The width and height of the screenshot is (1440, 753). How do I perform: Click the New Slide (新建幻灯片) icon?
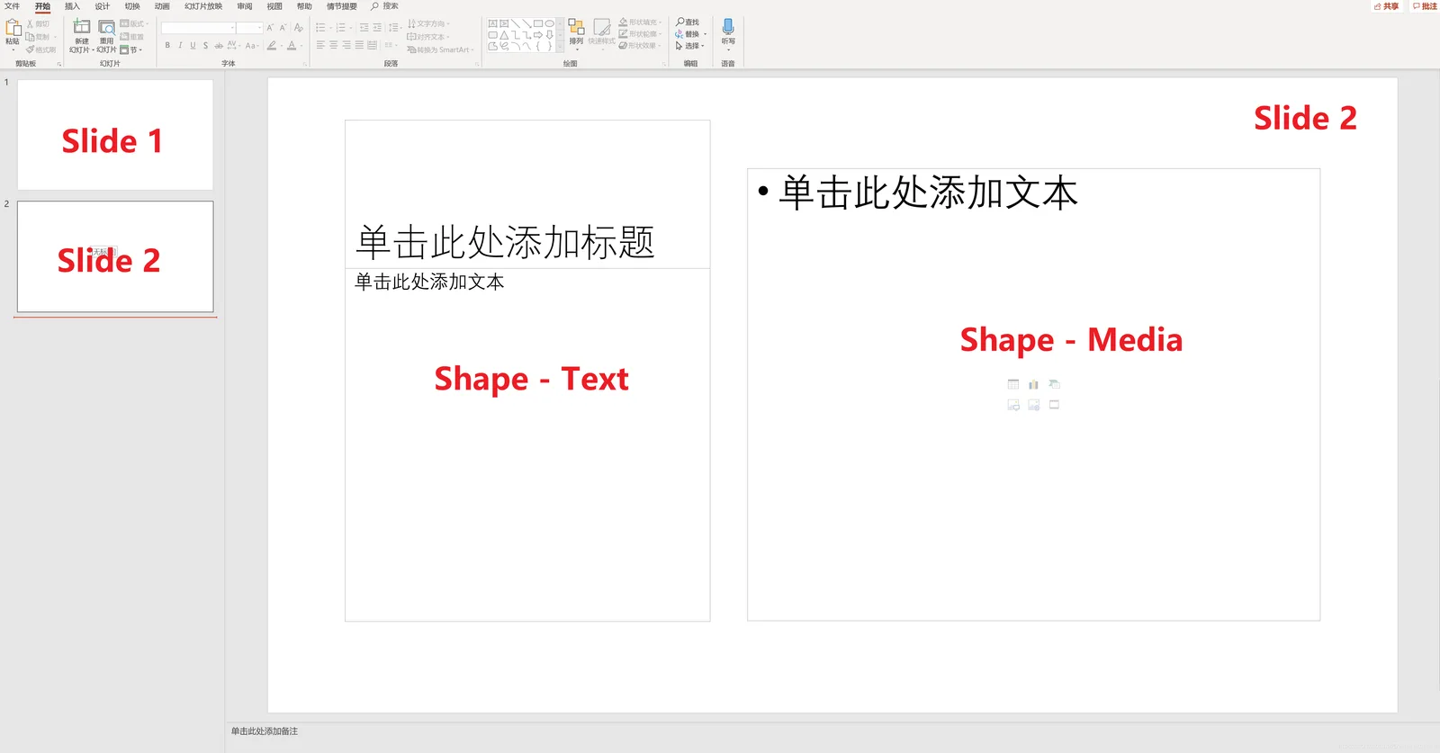[82, 27]
